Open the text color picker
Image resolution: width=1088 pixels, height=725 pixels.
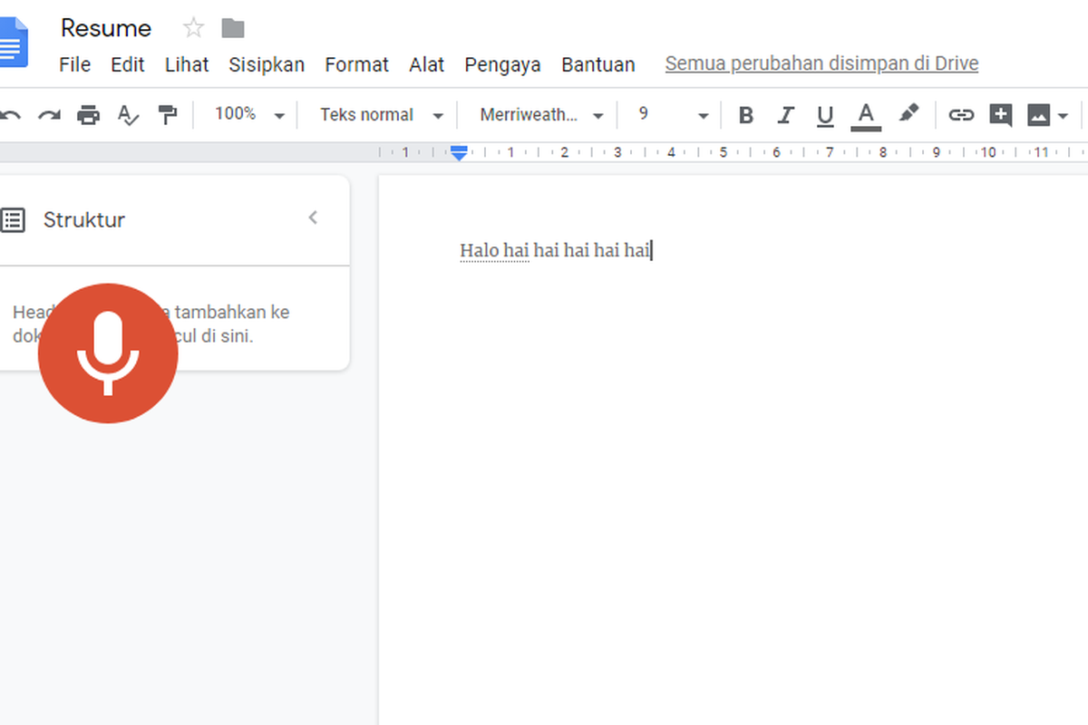click(866, 115)
